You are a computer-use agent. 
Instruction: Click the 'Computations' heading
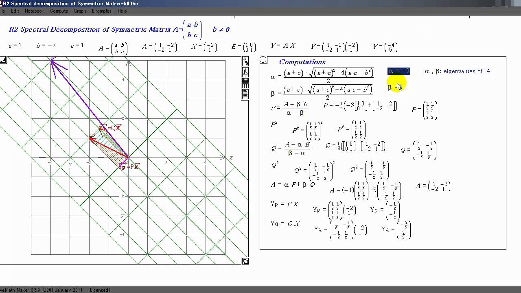[302, 62]
